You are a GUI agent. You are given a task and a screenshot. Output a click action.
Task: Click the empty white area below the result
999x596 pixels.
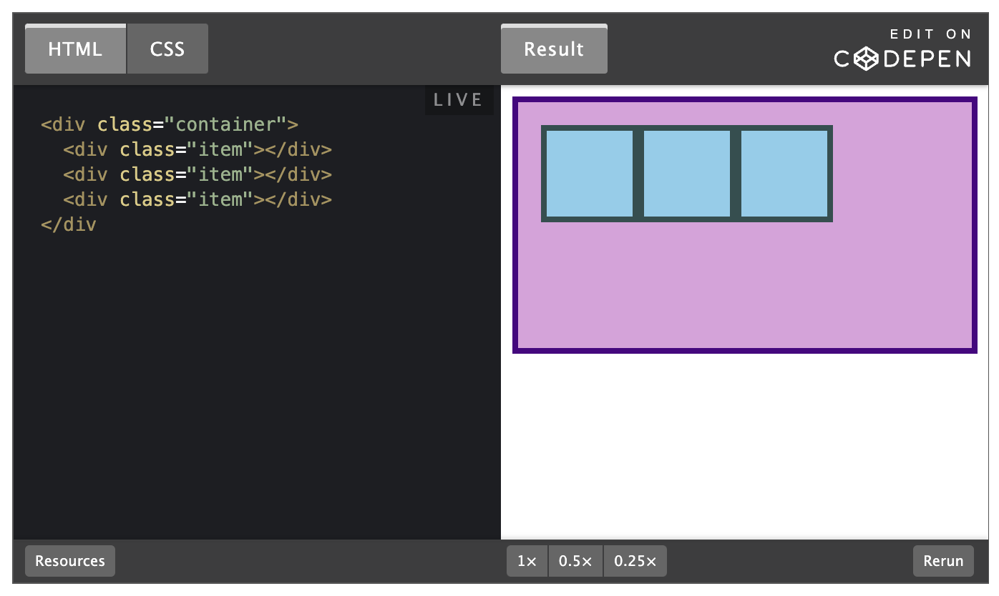coord(744,443)
